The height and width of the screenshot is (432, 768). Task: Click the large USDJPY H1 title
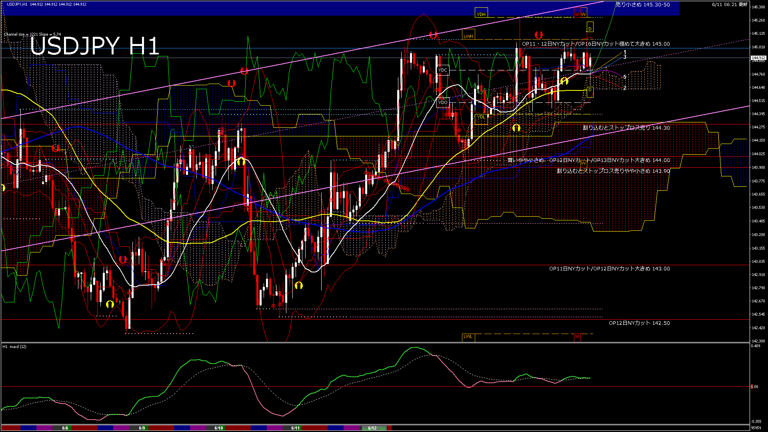pyautogui.click(x=95, y=46)
